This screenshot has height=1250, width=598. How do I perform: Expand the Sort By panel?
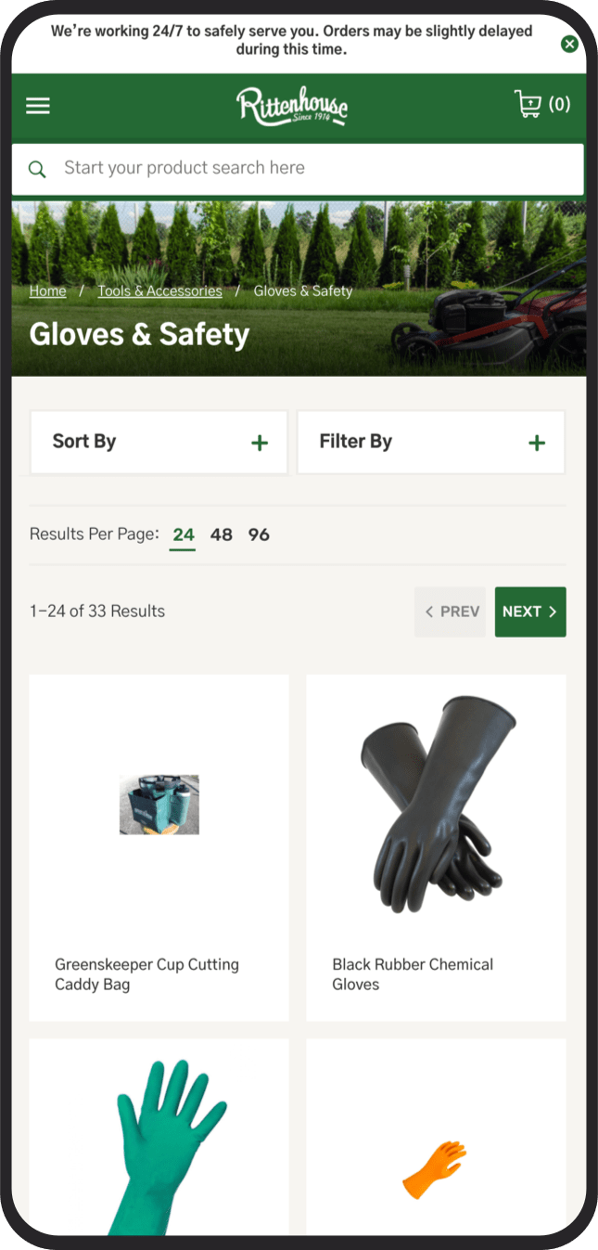click(x=159, y=442)
